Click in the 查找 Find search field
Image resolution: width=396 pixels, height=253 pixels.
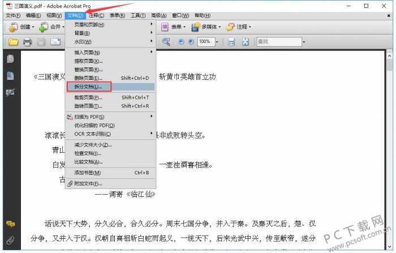point(279,42)
